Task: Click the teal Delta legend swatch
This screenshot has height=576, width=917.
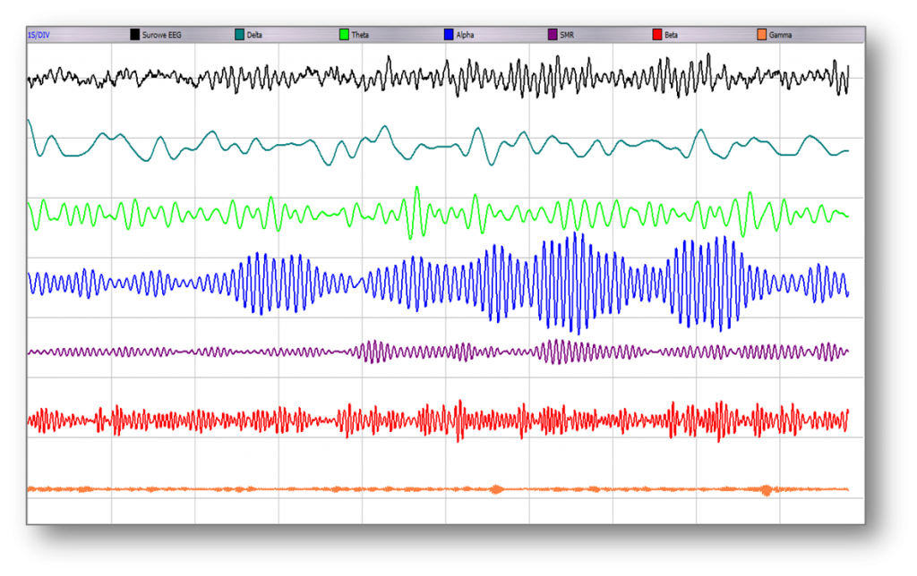Action: tap(239, 35)
